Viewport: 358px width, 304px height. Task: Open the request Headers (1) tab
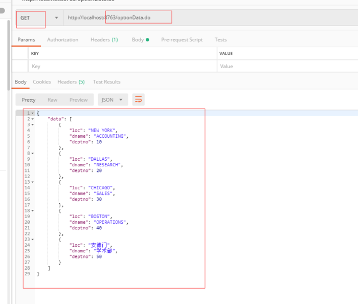(104, 40)
